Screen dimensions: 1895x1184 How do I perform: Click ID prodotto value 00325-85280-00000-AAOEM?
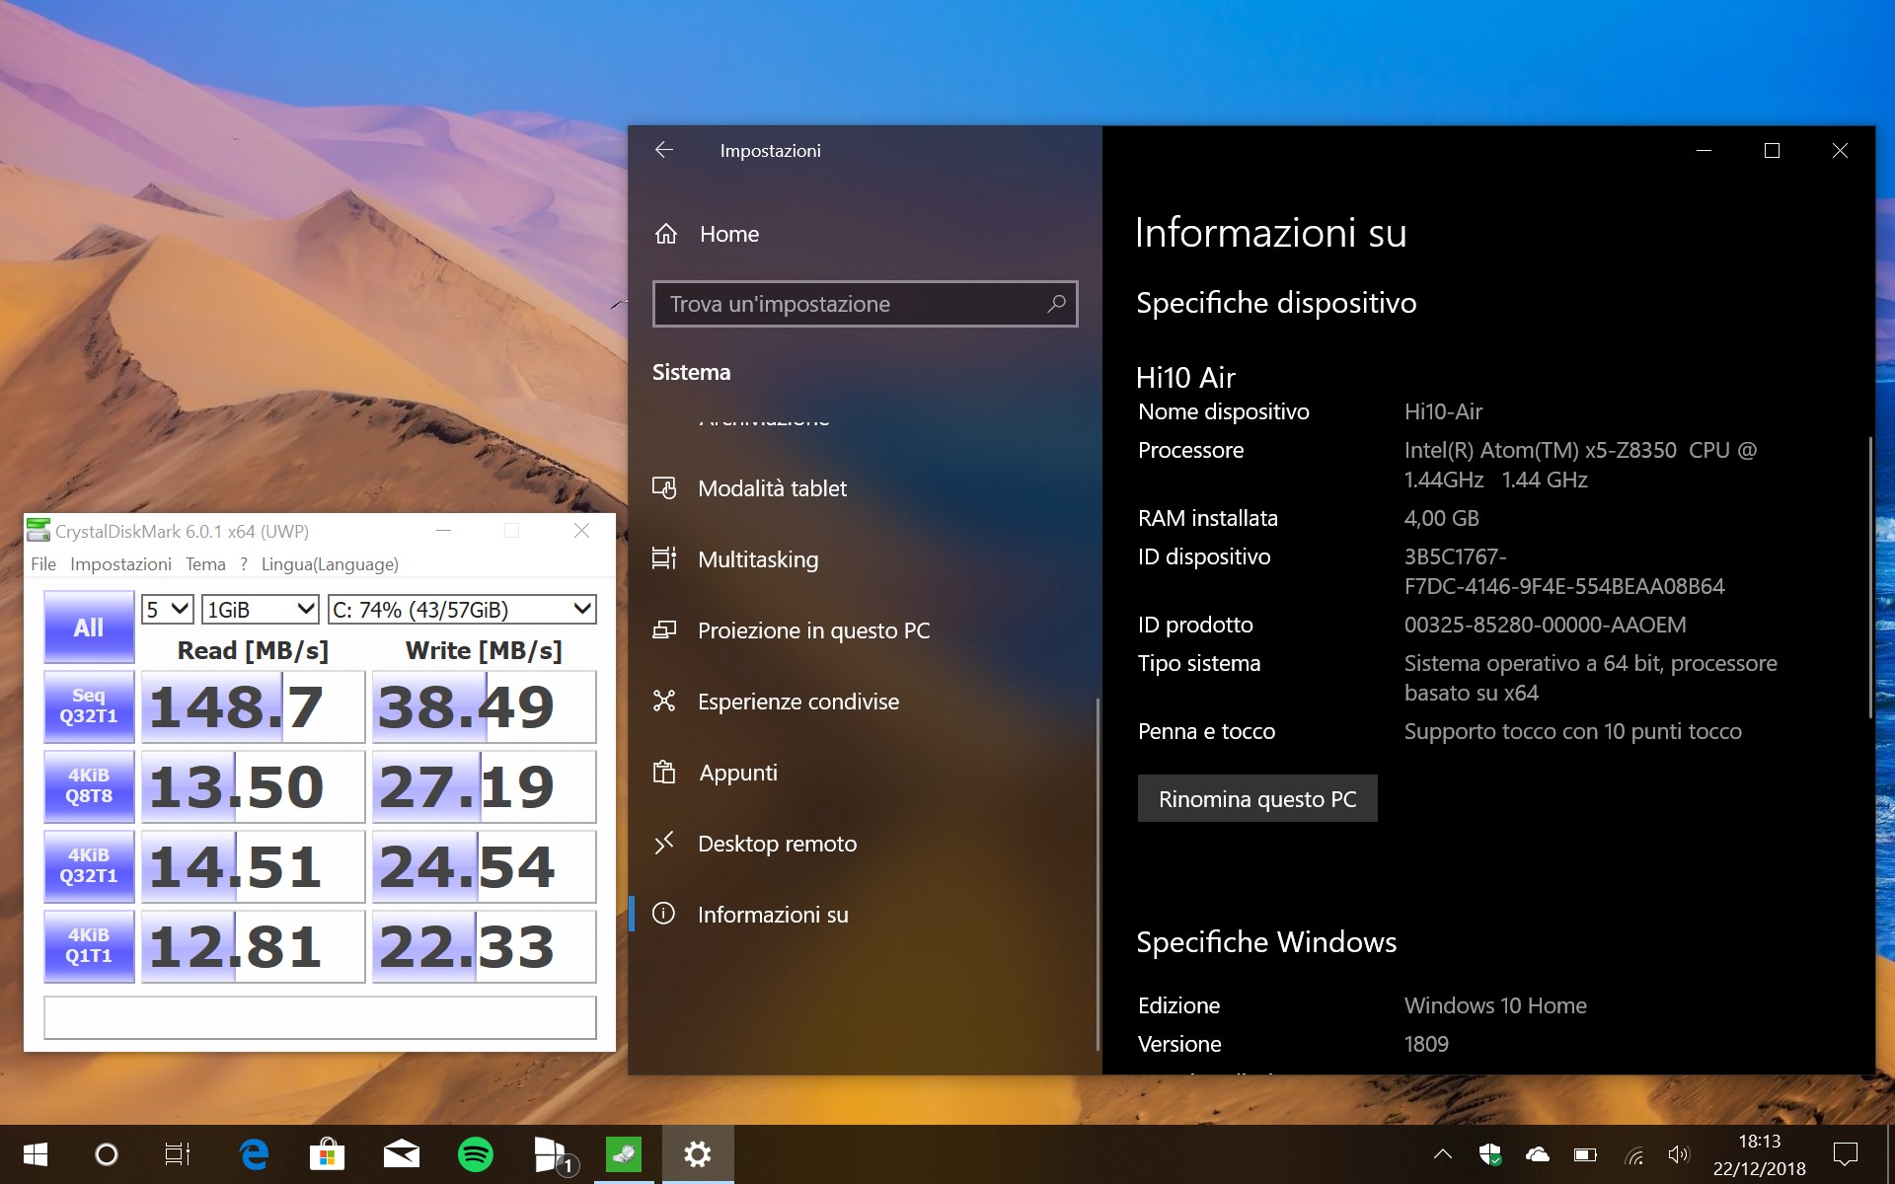[1545, 625]
